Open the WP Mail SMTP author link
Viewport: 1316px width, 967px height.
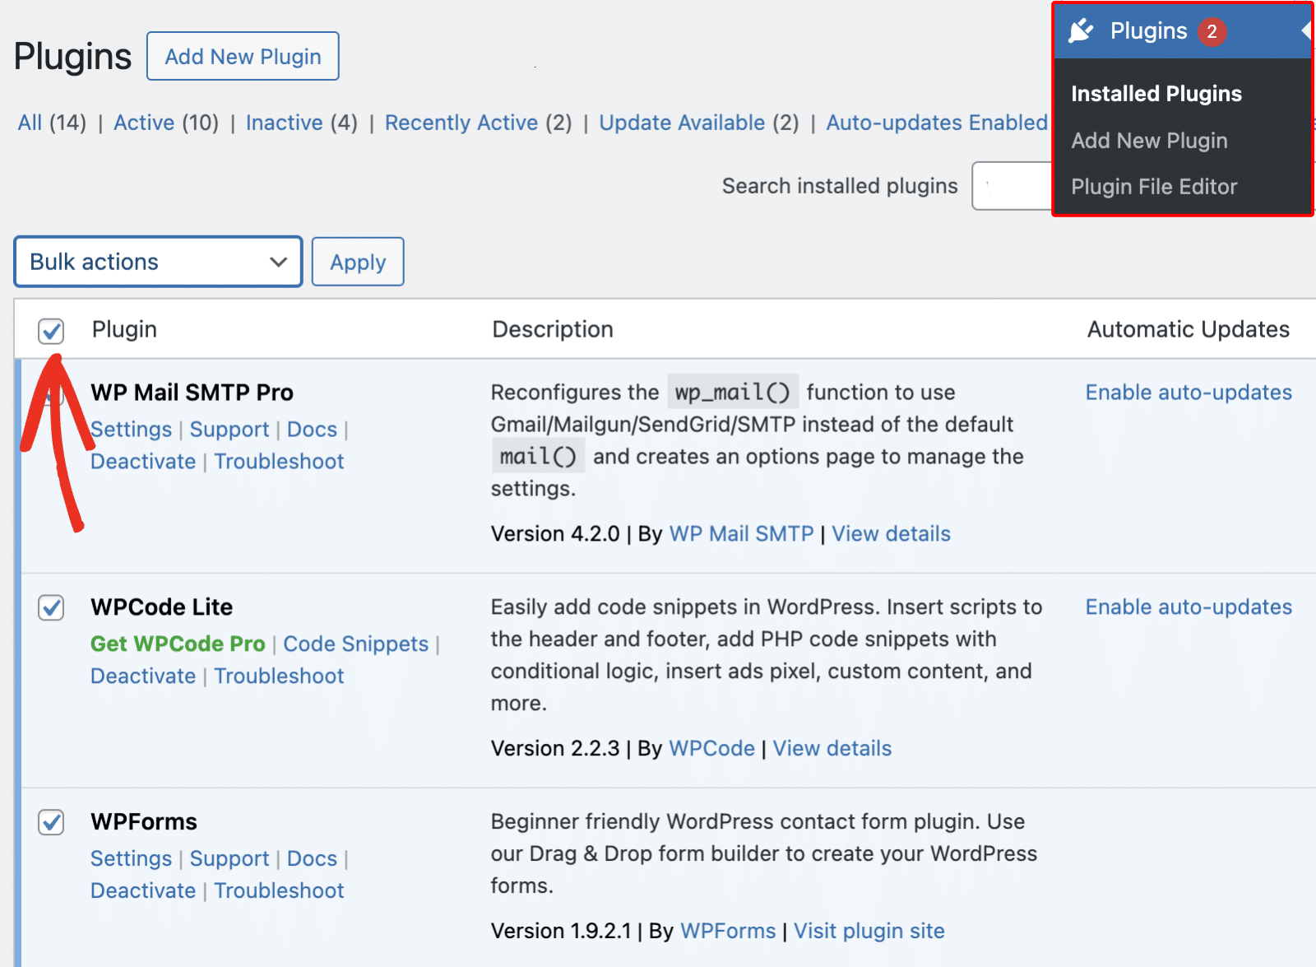(x=741, y=534)
